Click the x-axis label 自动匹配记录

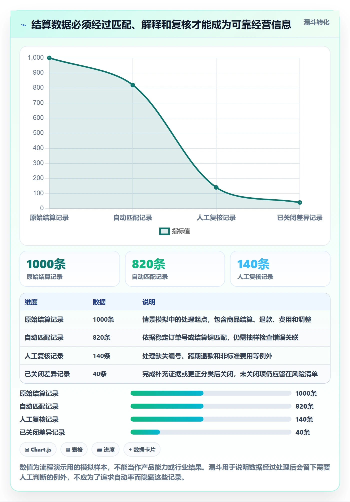(133, 218)
